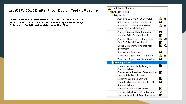Screen dimensions: 186x104
Task: Click VI icon for Display the Learning Curve.vi
Action: point(161,79)
